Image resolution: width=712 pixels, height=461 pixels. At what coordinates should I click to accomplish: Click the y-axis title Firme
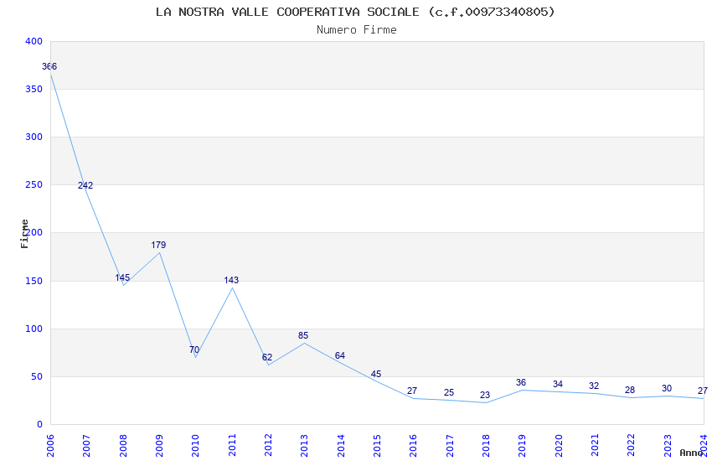click(24, 234)
